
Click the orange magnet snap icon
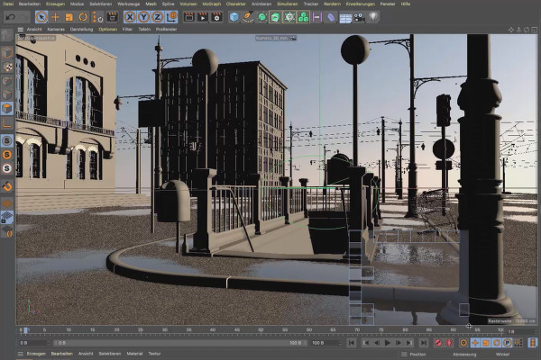pos(7,186)
